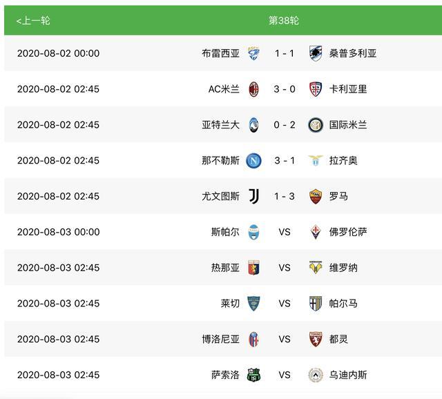The height and width of the screenshot is (399, 442).
Task: Click the Napoli (那不勒斯) team crest
Action: pyautogui.click(x=254, y=161)
